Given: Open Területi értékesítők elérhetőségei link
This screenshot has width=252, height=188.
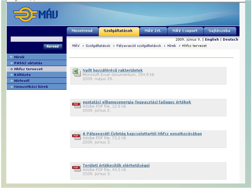Looking at the screenshot, I should (x=116, y=165).
